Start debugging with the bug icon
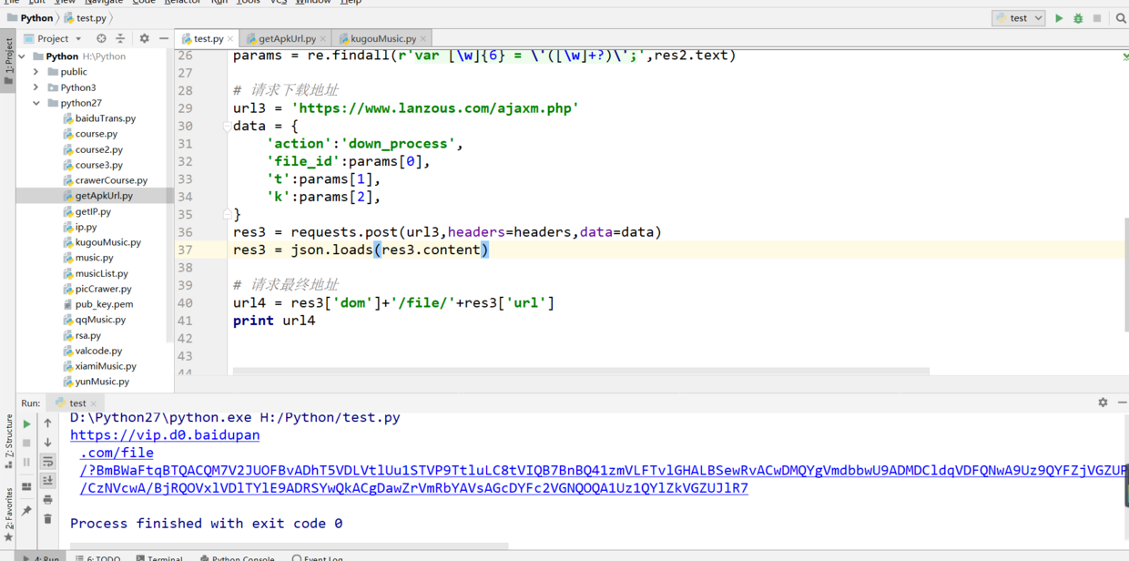 click(x=1078, y=18)
